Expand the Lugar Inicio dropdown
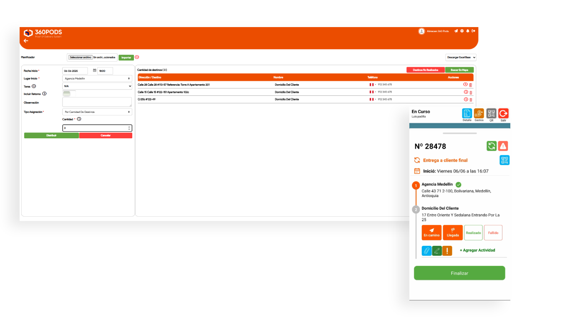The height and width of the screenshot is (320, 570). (x=97, y=78)
